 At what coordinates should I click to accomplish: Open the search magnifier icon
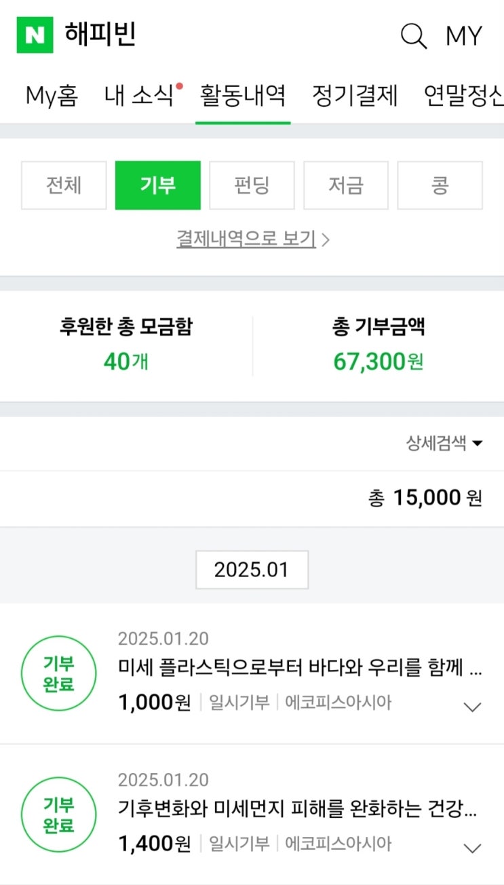click(x=413, y=35)
